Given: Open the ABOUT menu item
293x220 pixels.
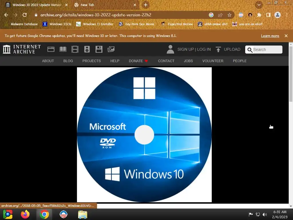Looking at the screenshot, I should (48, 61).
